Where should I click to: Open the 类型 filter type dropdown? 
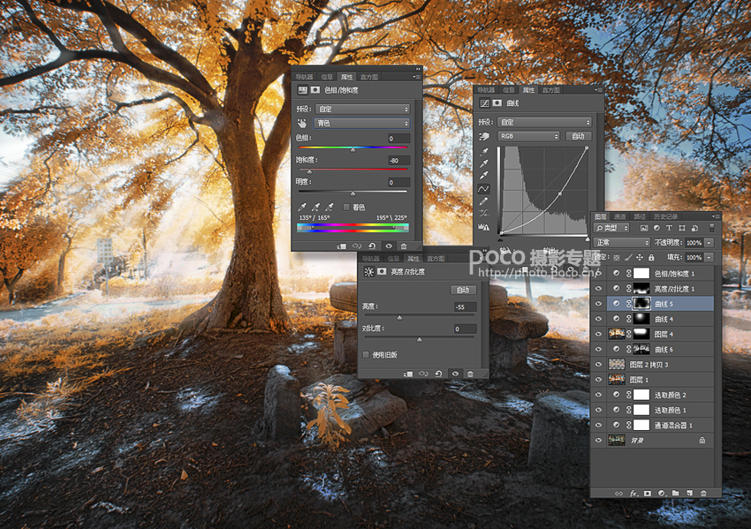[611, 228]
